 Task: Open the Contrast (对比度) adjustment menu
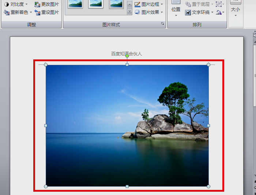click(16, 4)
